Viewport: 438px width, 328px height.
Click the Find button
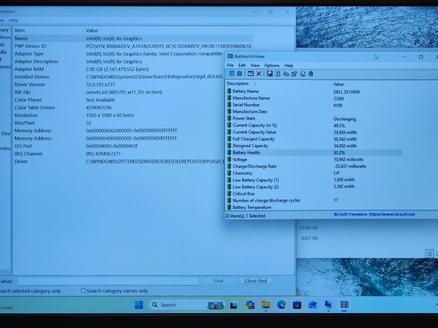pos(218,281)
